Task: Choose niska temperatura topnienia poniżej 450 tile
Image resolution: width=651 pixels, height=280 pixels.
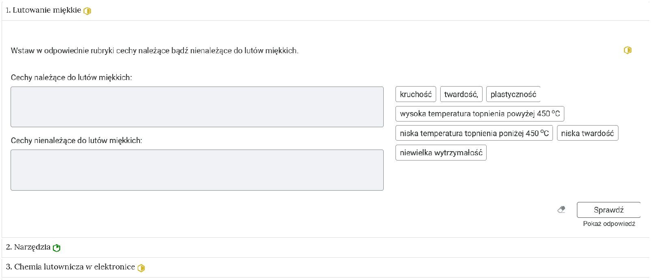Action: coord(474,133)
